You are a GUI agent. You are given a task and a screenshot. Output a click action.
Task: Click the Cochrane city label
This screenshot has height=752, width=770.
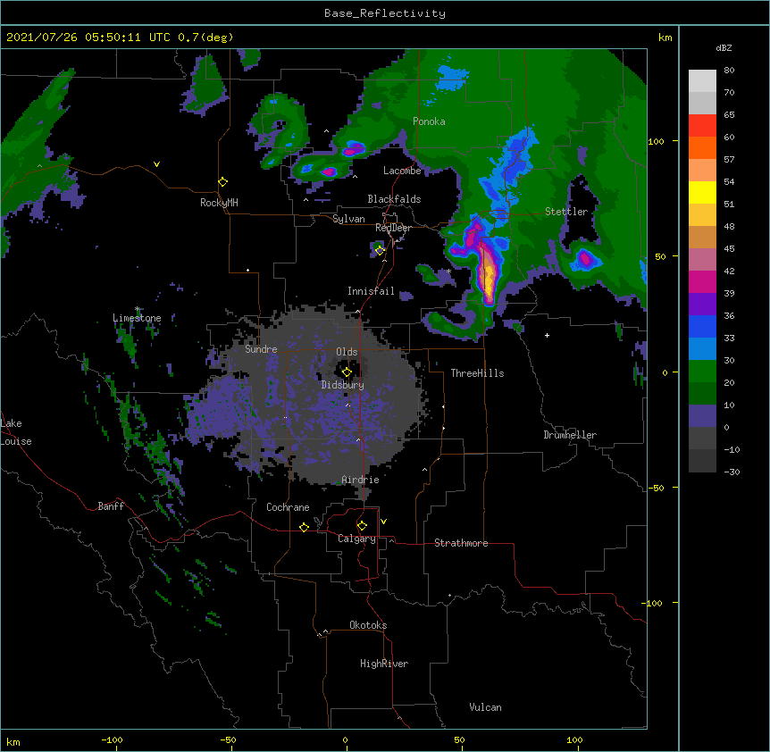pos(288,507)
